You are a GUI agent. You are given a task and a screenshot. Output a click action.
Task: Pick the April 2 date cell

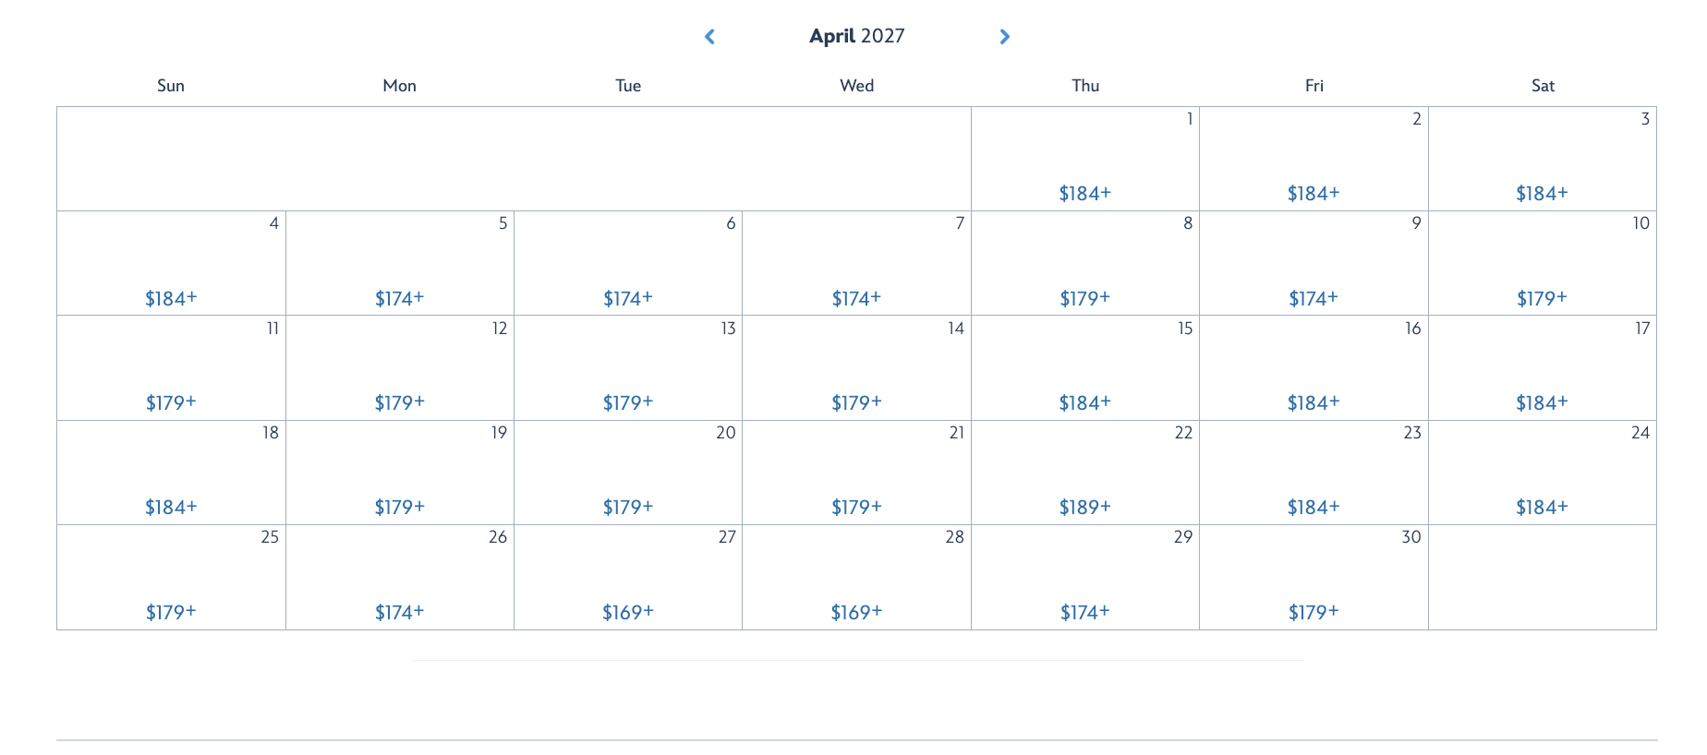click(1314, 159)
